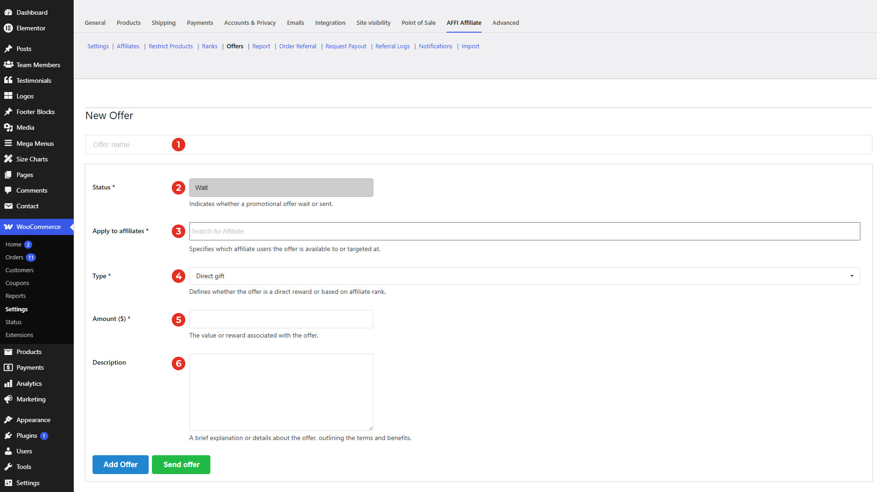The width and height of the screenshot is (877, 492).
Task: Open the Advanced tab
Action: [x=505, y=23]
